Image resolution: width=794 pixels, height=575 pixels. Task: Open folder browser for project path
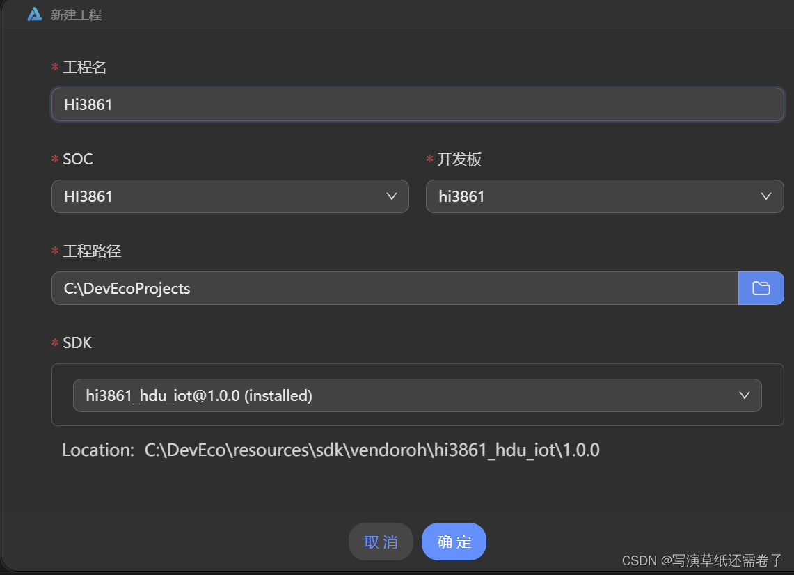click(x=761, y=288)
